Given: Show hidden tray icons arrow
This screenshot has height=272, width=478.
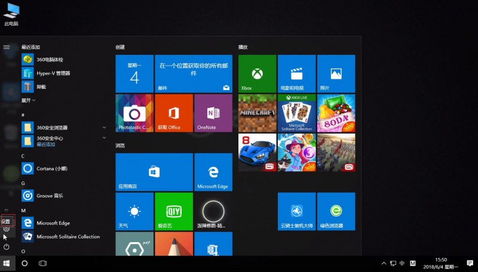Looking at the screenshot, I should coord(384,263).
